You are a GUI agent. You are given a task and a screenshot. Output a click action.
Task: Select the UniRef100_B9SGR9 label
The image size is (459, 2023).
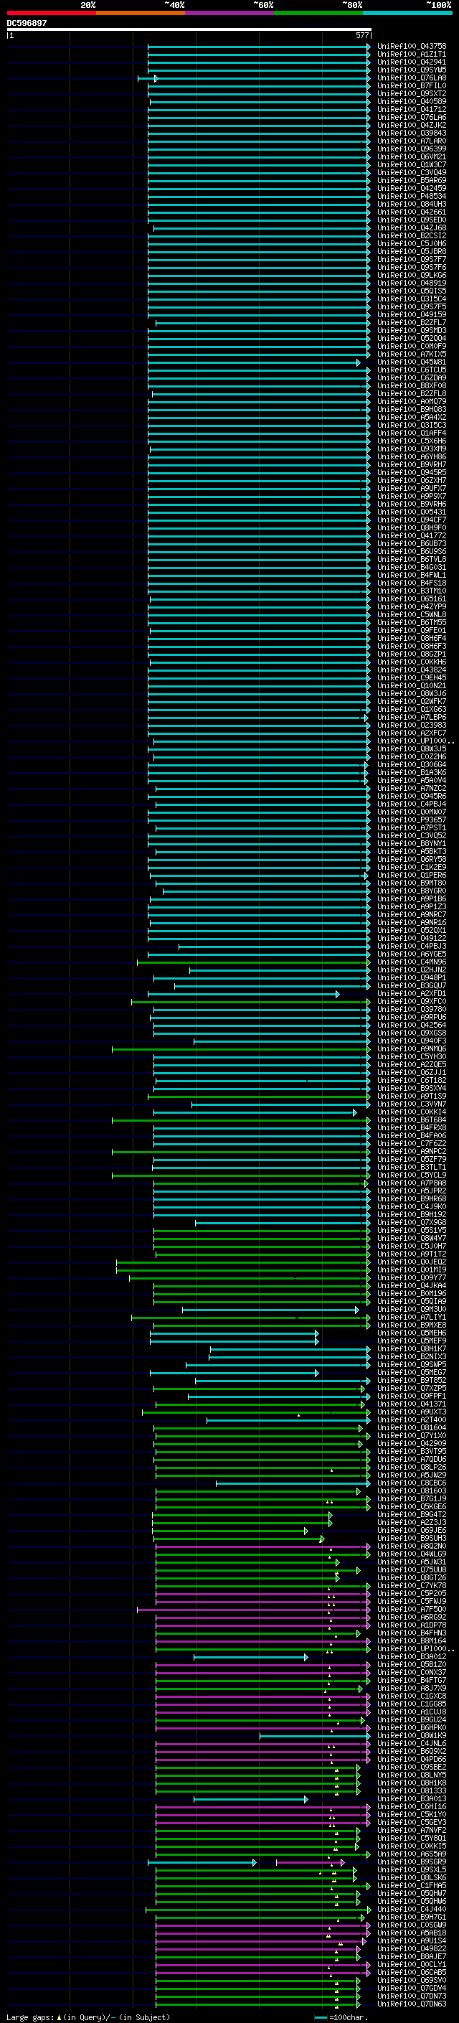[412, 1862]
